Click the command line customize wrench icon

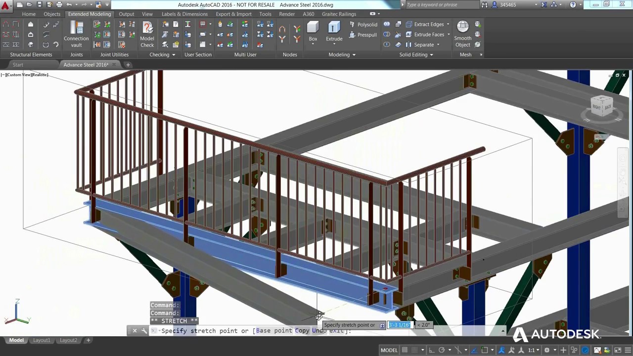click(x=144, y=331)
